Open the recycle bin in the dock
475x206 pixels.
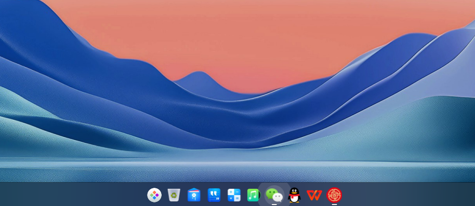click(174, 195)
